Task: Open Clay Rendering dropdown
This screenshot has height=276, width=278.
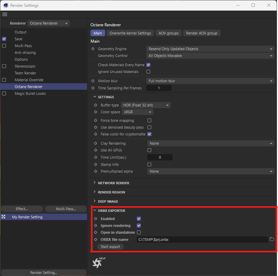Action: click(211, 143)
